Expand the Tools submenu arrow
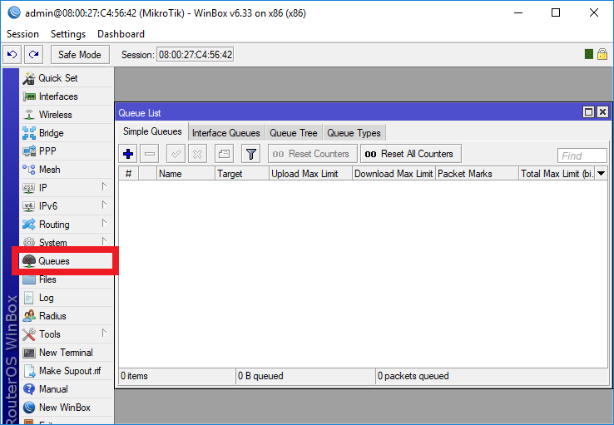The width and height of the screenshot is (614, 425). click(104, 333)
